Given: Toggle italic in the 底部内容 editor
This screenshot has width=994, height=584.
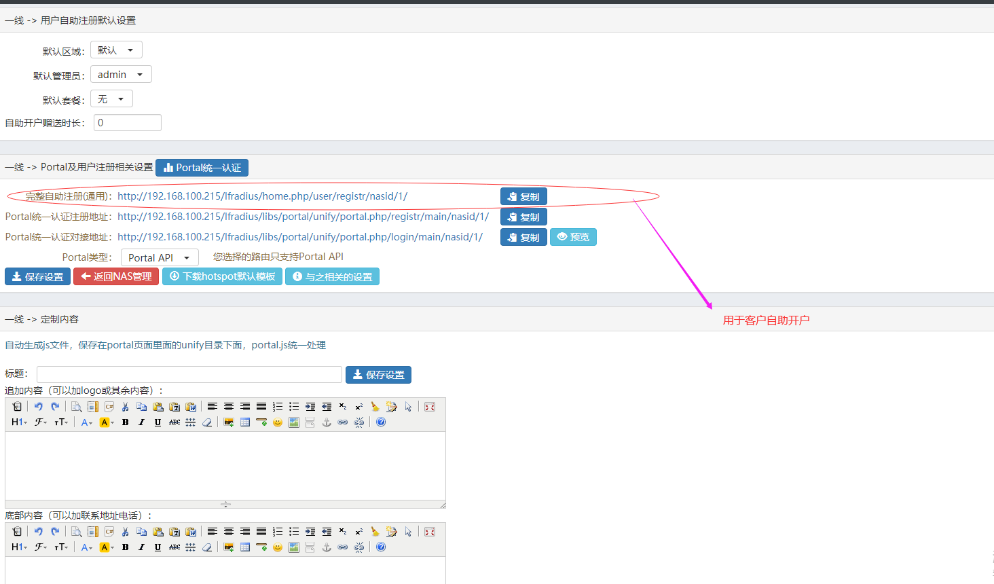Looking at the screenshot, I should point(141,547).
